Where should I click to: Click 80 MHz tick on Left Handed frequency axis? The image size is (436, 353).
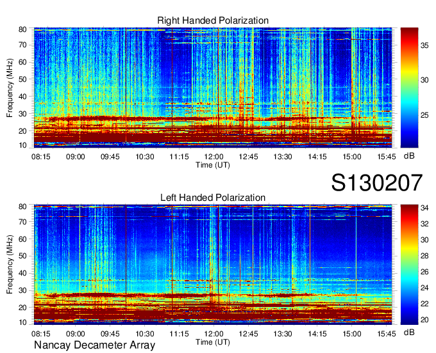point(22,207)
